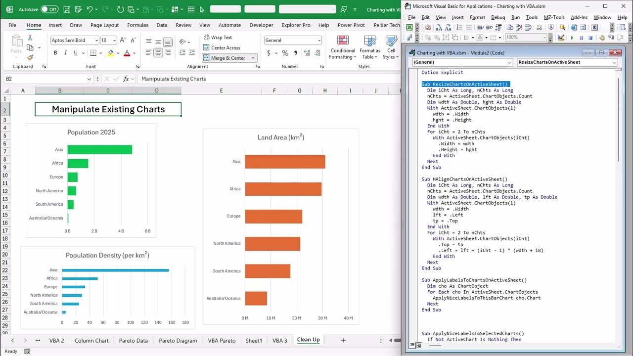Click the Reset icon to stop code execution

click(591, 37)
